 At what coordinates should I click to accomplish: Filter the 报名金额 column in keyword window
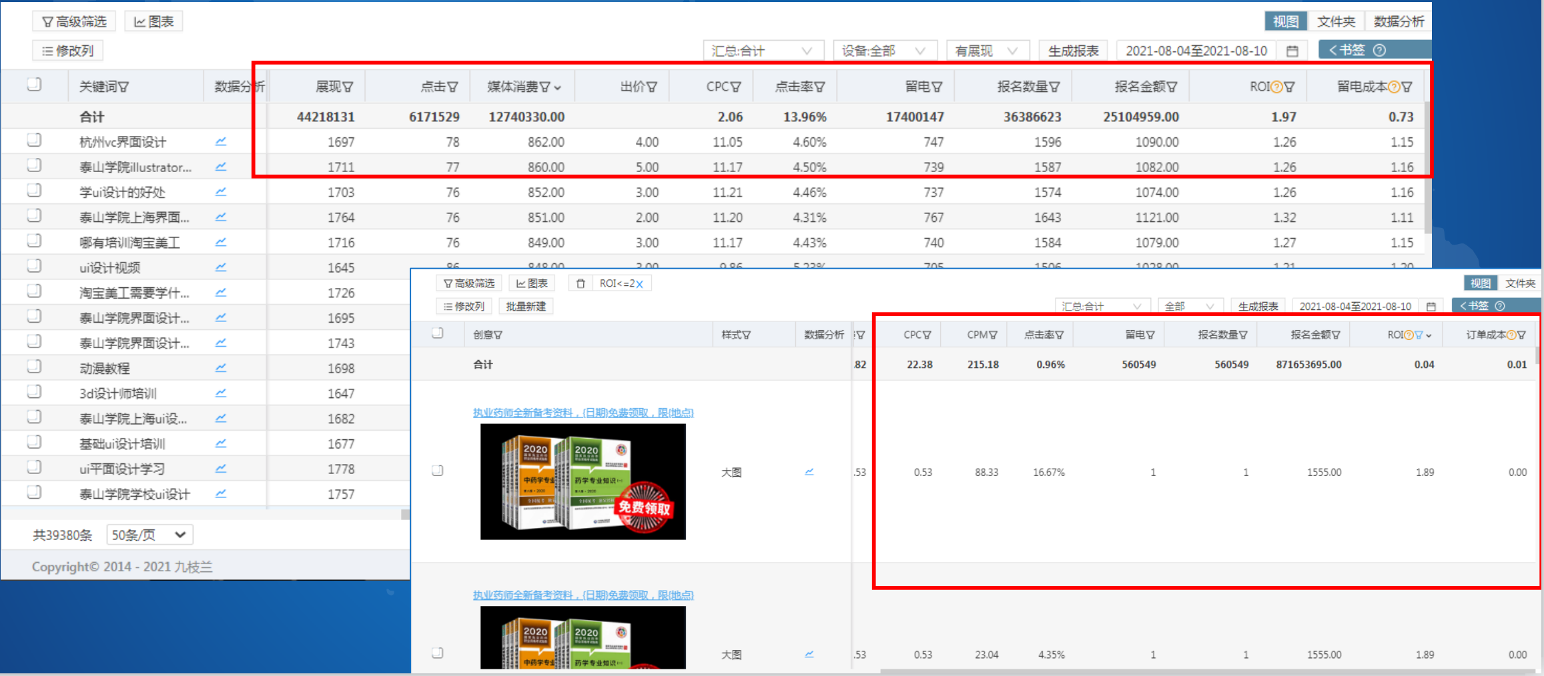(1172, 87)
